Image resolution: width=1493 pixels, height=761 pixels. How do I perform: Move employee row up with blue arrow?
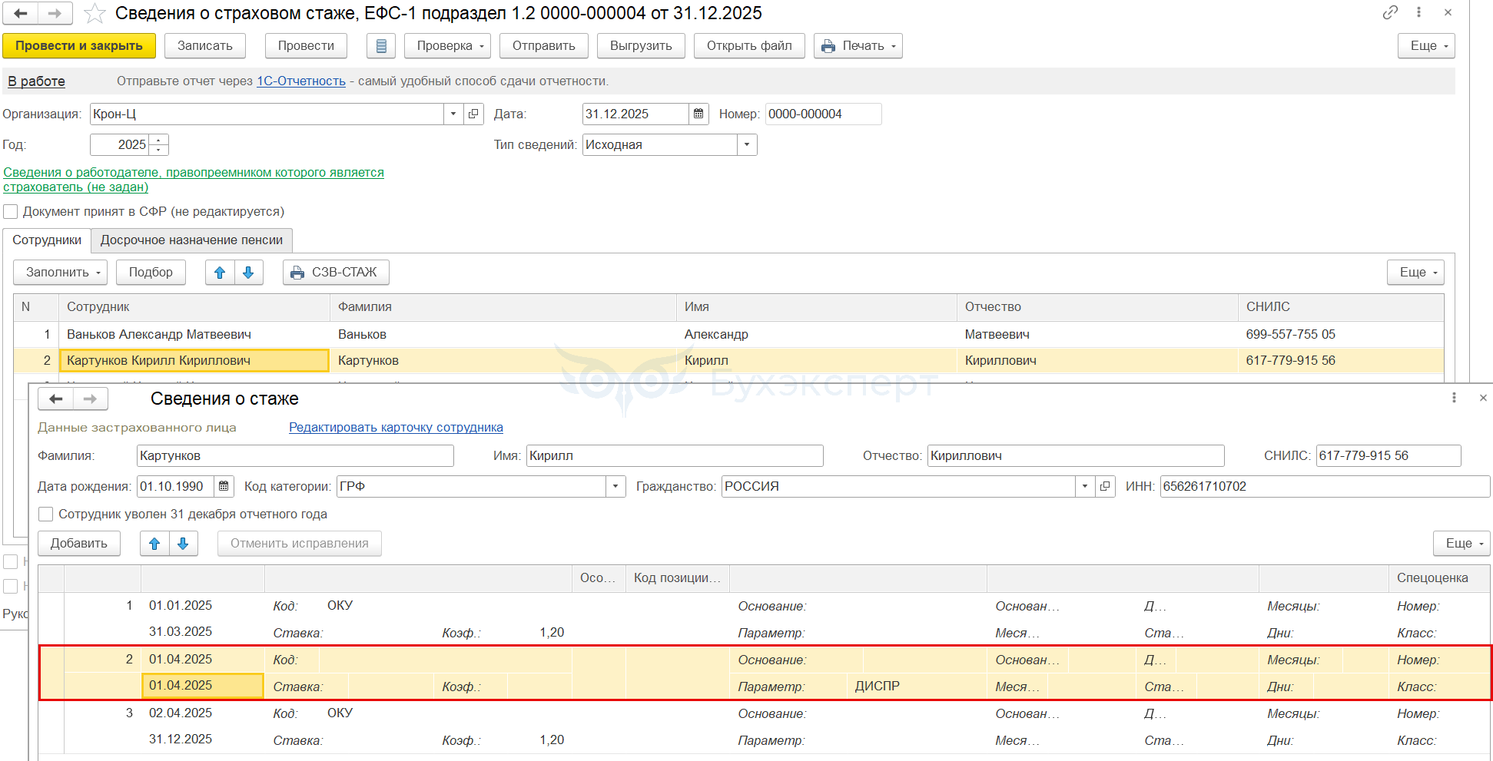pos(220,273)
